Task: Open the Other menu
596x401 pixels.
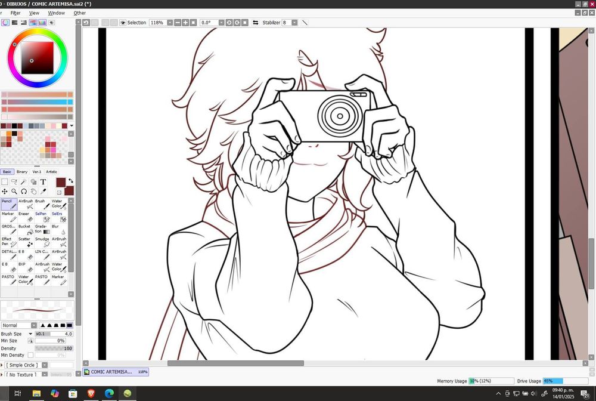Action: [x=79, y=13]
